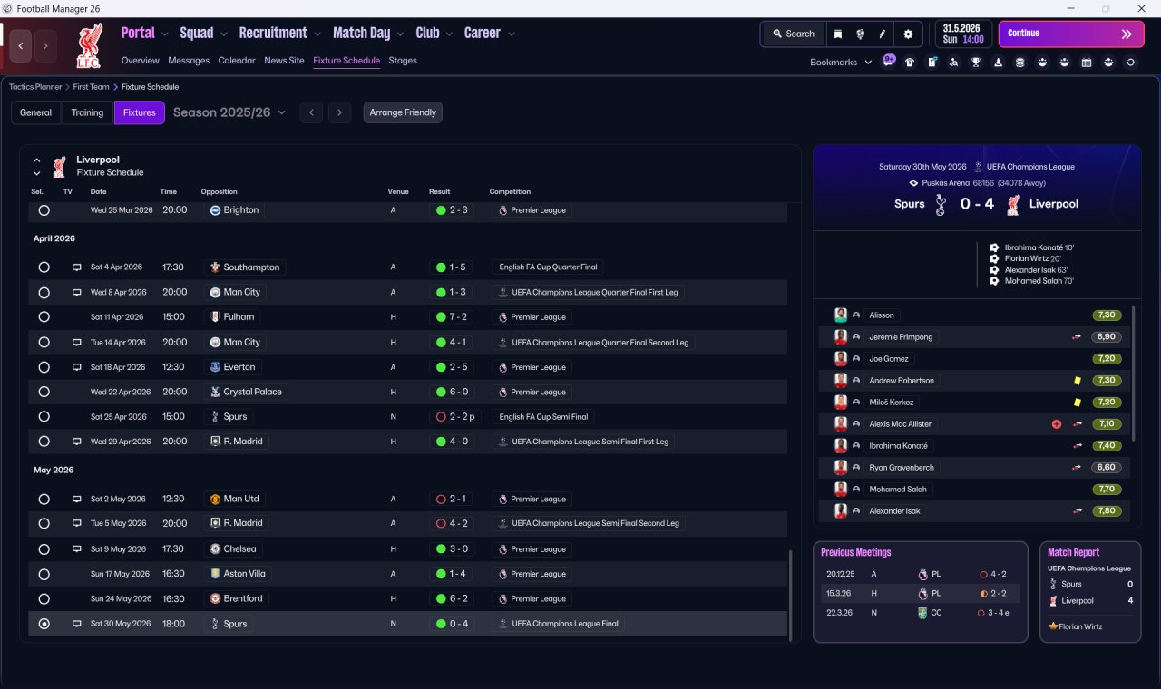The image size is (1161, 689).
Task: Open the 9+ unread messages bubble
Action: tap(889, 61)
